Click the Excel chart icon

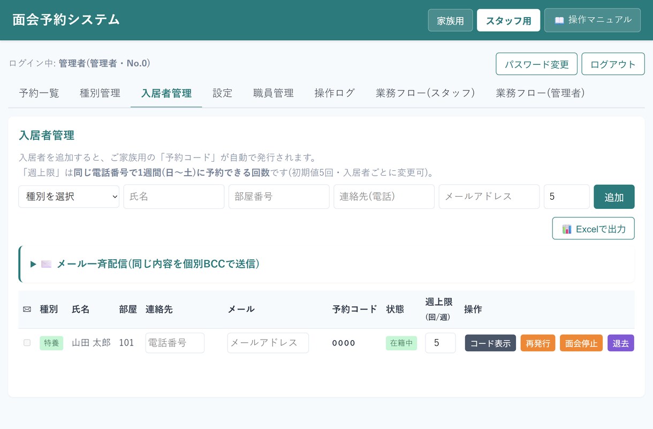point(567,229)
